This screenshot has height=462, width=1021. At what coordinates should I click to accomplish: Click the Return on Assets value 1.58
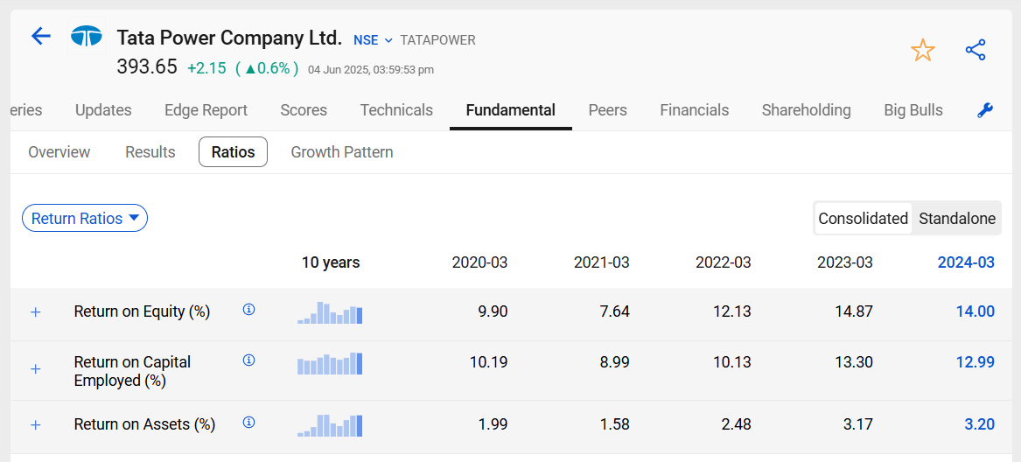tap(615, 425)
